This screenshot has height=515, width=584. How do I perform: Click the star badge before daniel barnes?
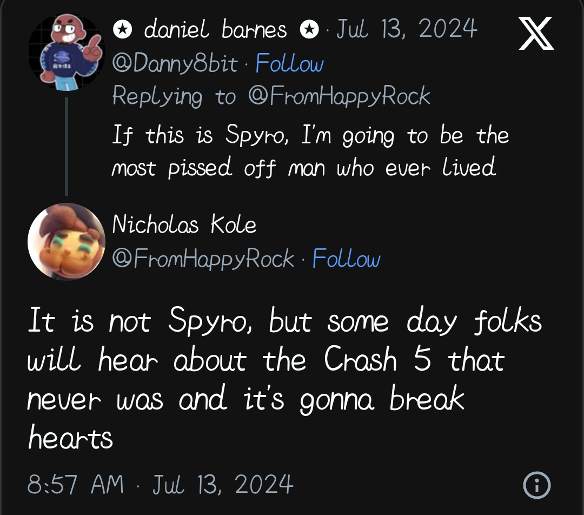(x=122, y=30)
